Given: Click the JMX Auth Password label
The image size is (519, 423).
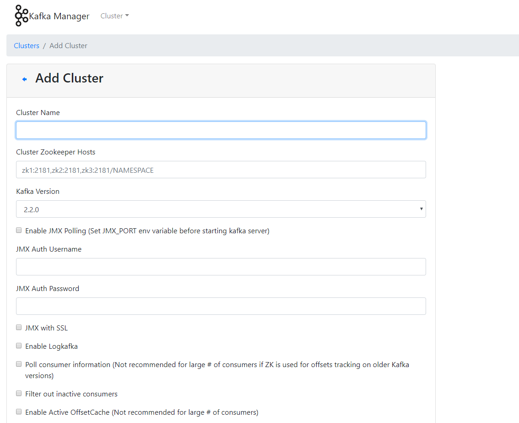Looking at the screenshot, I should 48,289.
